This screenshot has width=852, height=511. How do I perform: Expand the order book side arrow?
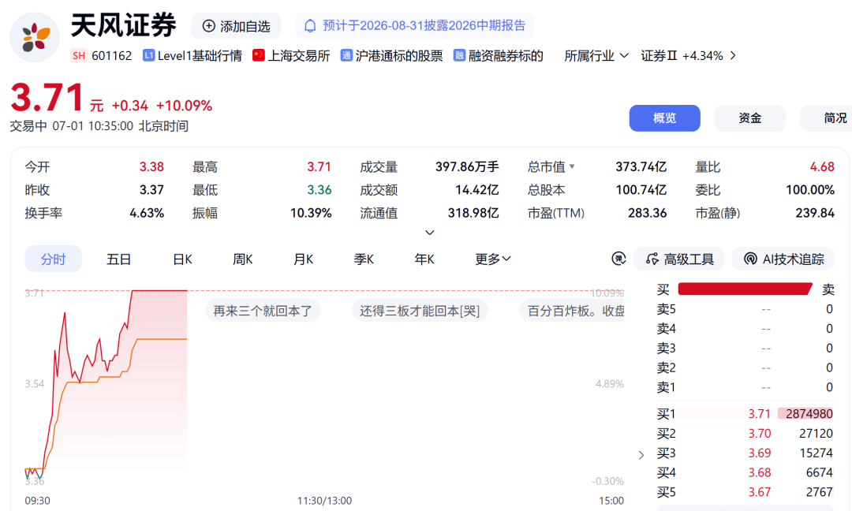(x=641, y=455)
